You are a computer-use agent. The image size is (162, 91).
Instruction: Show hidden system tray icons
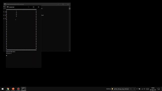point(137,89)
